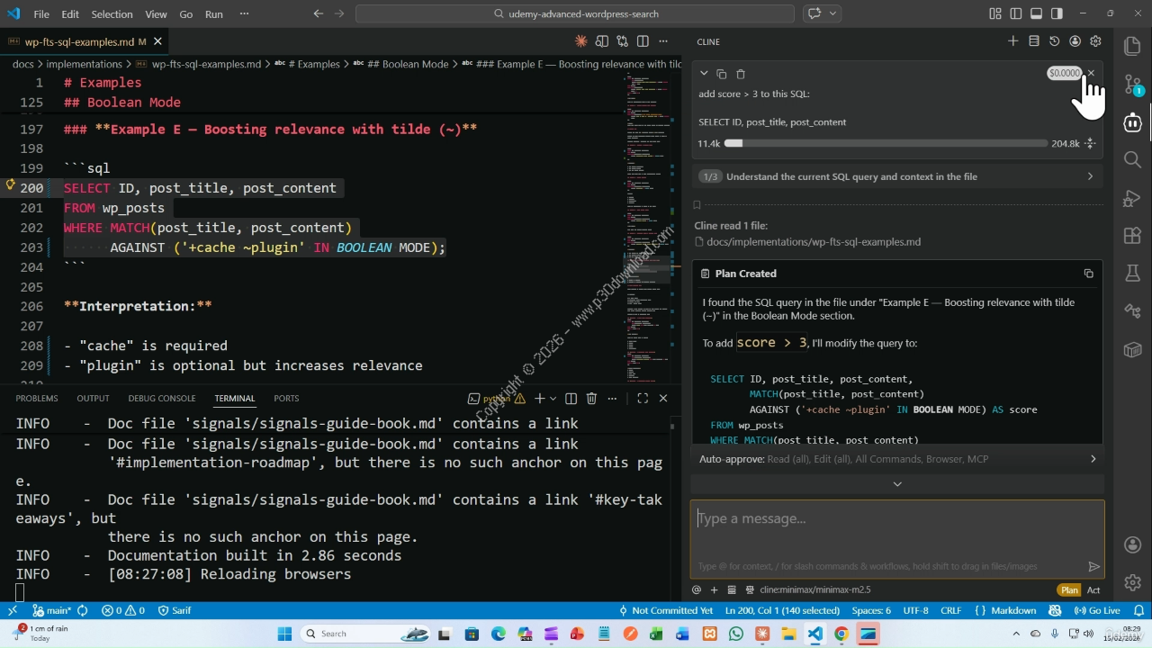Expand the 1/3 task step checklist

(x=1090, y=176)
